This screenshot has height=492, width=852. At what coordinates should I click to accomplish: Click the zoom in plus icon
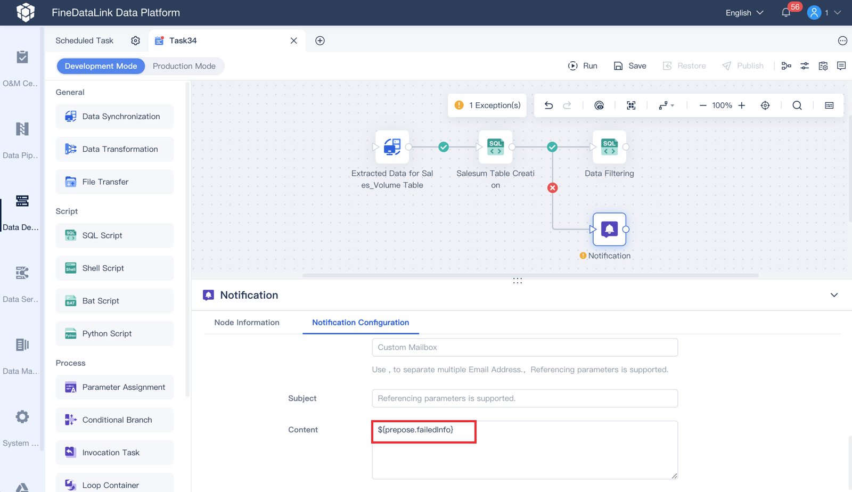coord(742,105)
